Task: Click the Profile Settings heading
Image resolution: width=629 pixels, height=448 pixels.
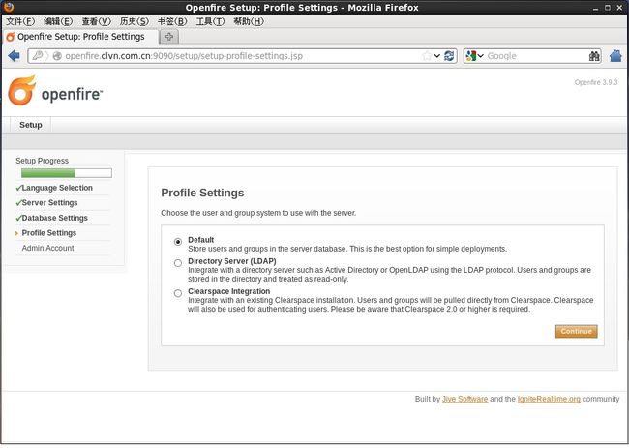Action: coord(202,193)
